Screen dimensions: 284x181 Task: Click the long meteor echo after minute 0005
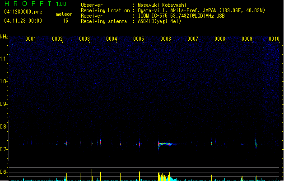coord(167,144)
